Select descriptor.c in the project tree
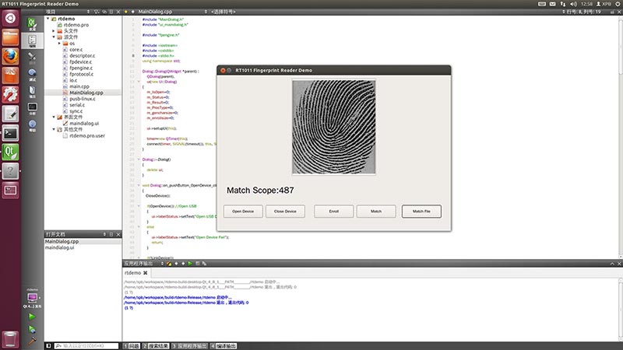 pyautogui.click(x=82, y=55)
